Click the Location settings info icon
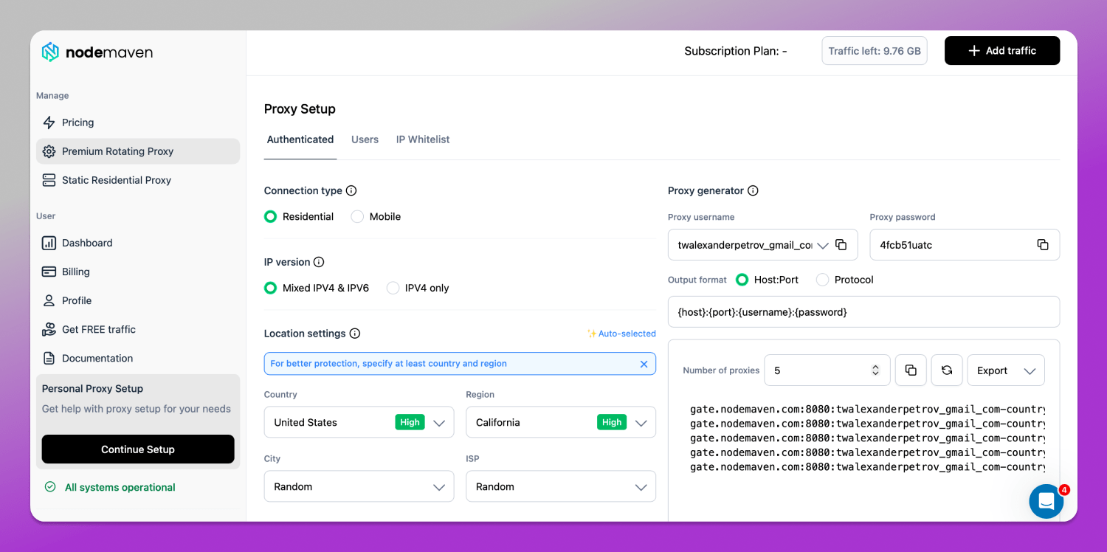The height and width of the screenshot is (552, 1107). (x=355, y=334)
